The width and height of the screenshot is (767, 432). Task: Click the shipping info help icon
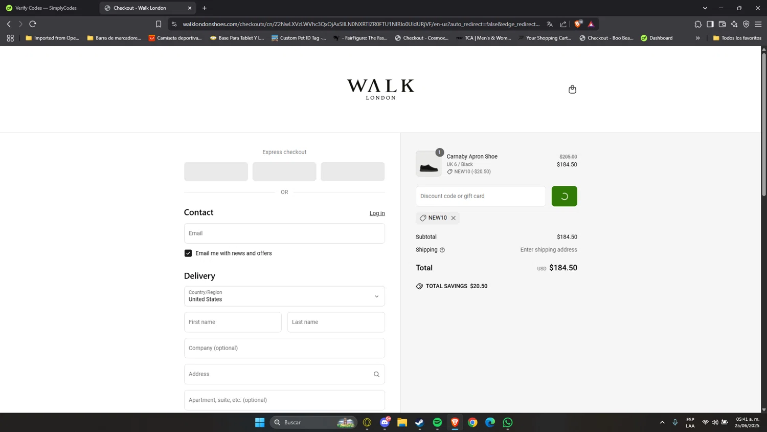[x=442, y=250]
